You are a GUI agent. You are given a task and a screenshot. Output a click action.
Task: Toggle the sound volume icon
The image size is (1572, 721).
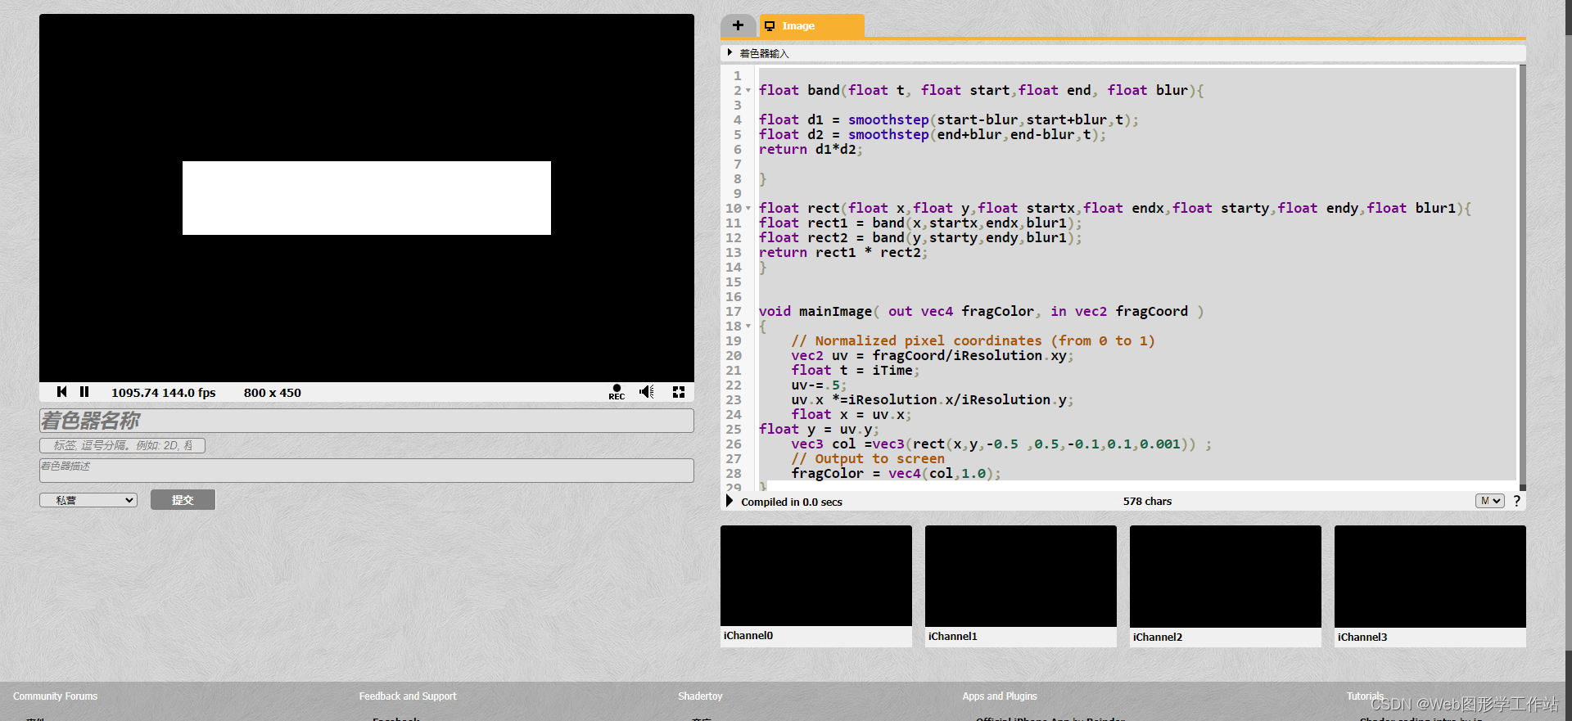click(x=647, y=392)
